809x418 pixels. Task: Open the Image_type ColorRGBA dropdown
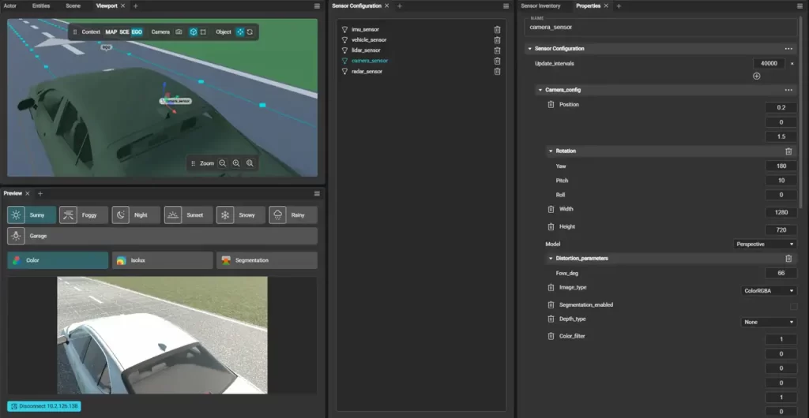(768, 291)
